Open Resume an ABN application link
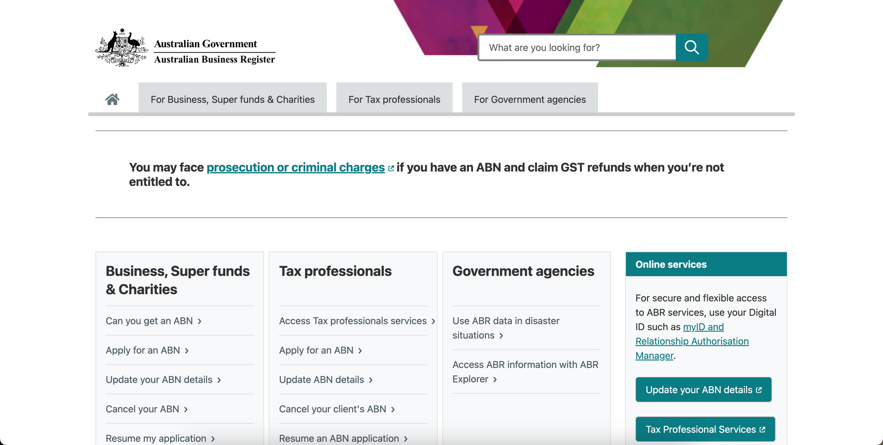 339,439
